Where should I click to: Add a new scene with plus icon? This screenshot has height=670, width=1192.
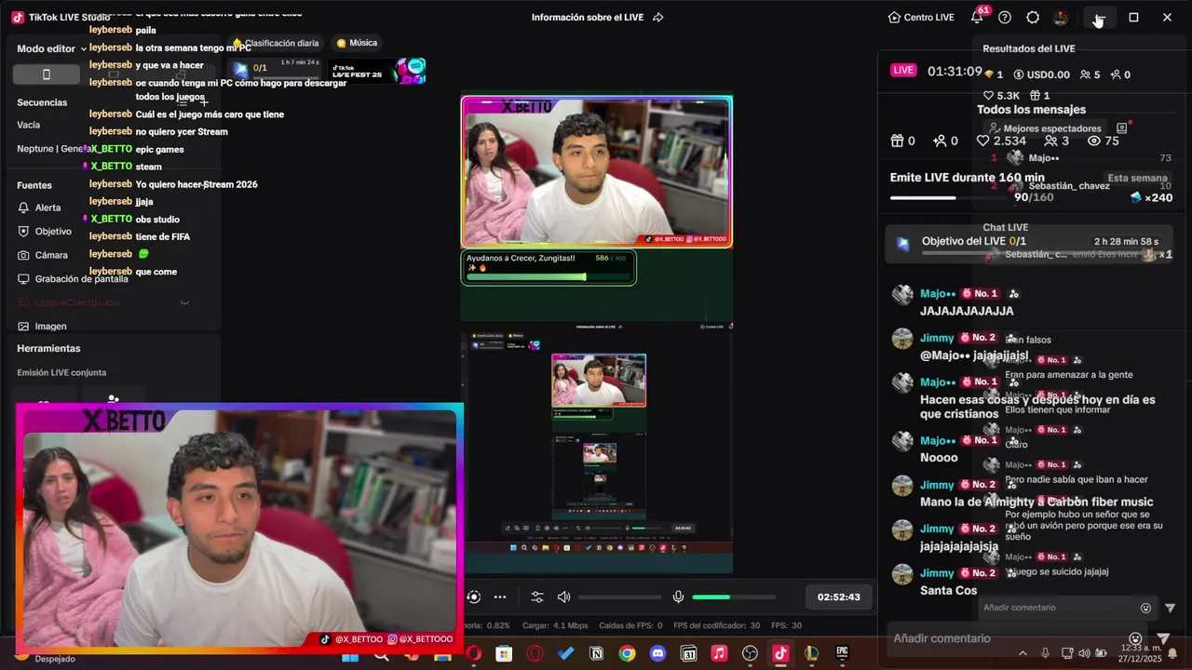204,102
